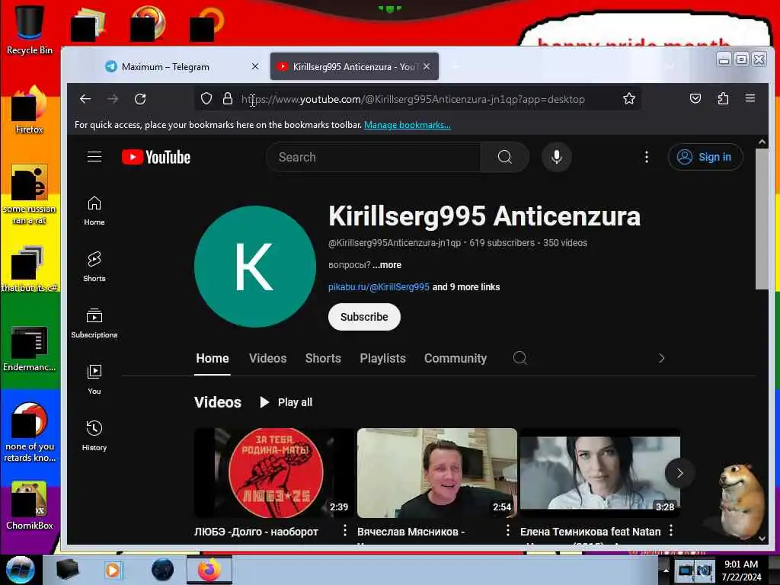Select the channel Community tab
Screen dimensions: 780x585
click(456, 358)
